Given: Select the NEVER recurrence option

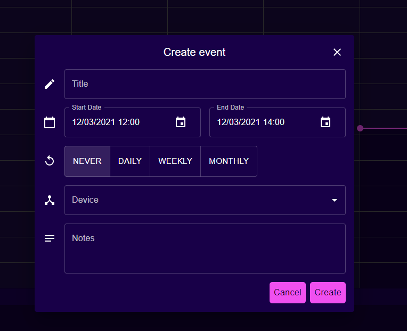Looking at the screenshot, I should point(87,161).
